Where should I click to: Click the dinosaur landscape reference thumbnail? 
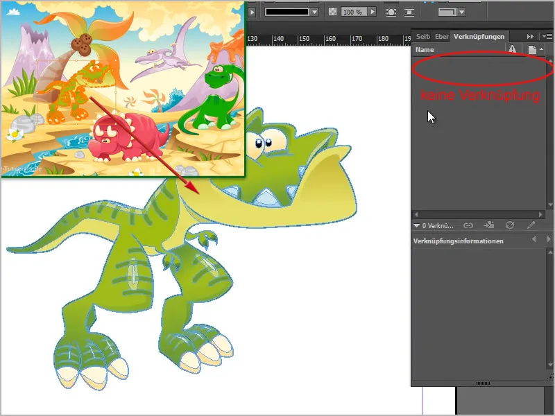123,89
